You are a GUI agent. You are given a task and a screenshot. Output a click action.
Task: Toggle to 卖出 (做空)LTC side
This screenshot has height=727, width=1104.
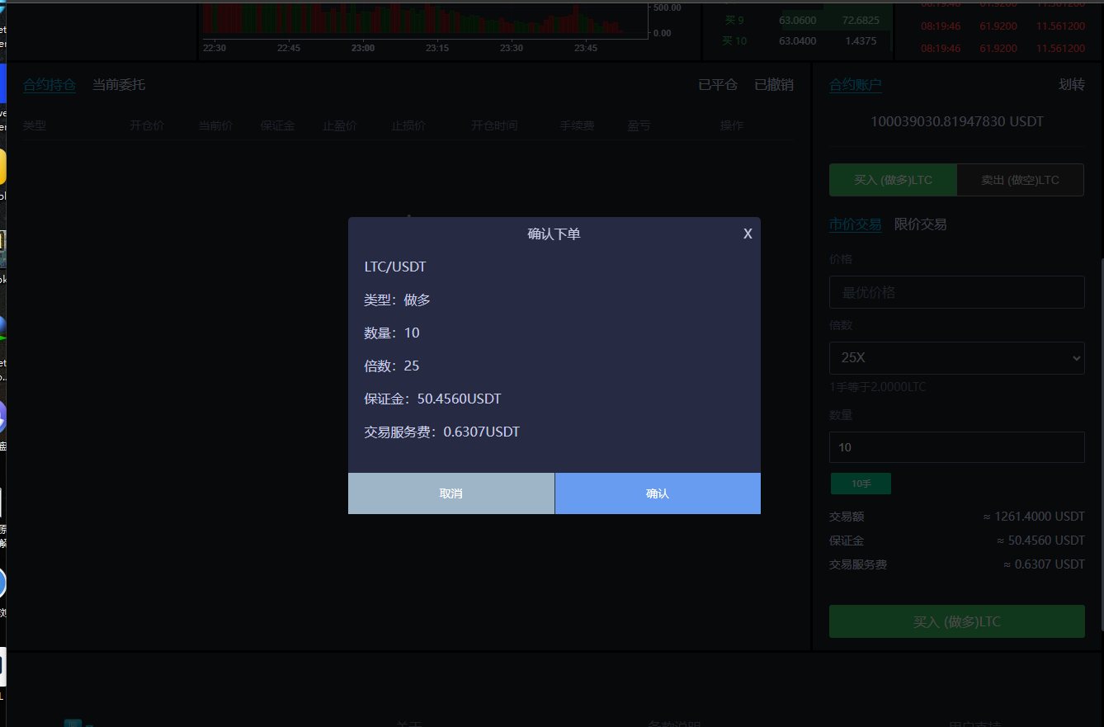(x=1020, y=180)
